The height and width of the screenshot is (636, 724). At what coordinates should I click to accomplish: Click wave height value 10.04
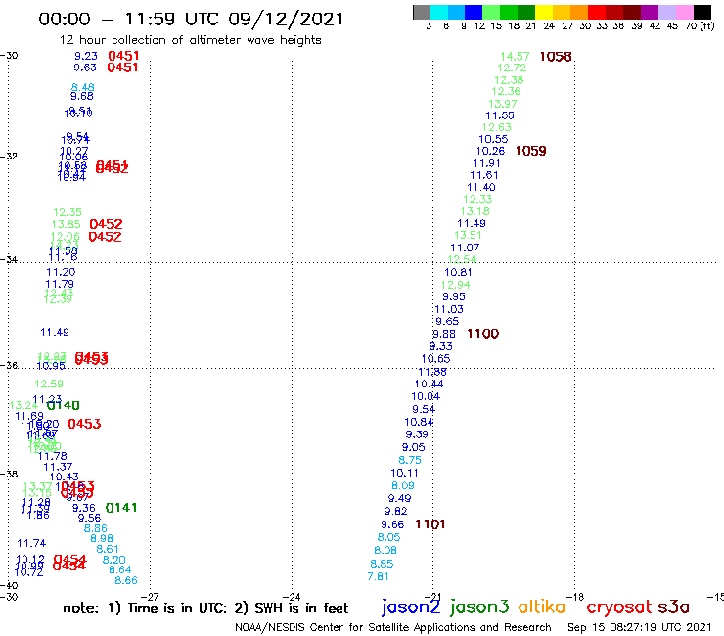coord(426,396)
